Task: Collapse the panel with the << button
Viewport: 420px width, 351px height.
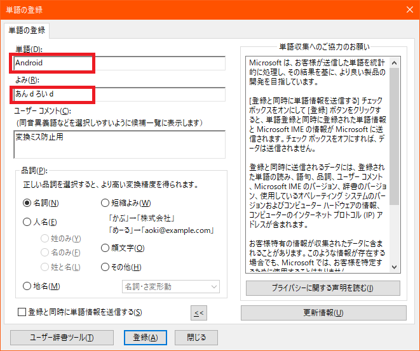Action: [x=199, y=313]
